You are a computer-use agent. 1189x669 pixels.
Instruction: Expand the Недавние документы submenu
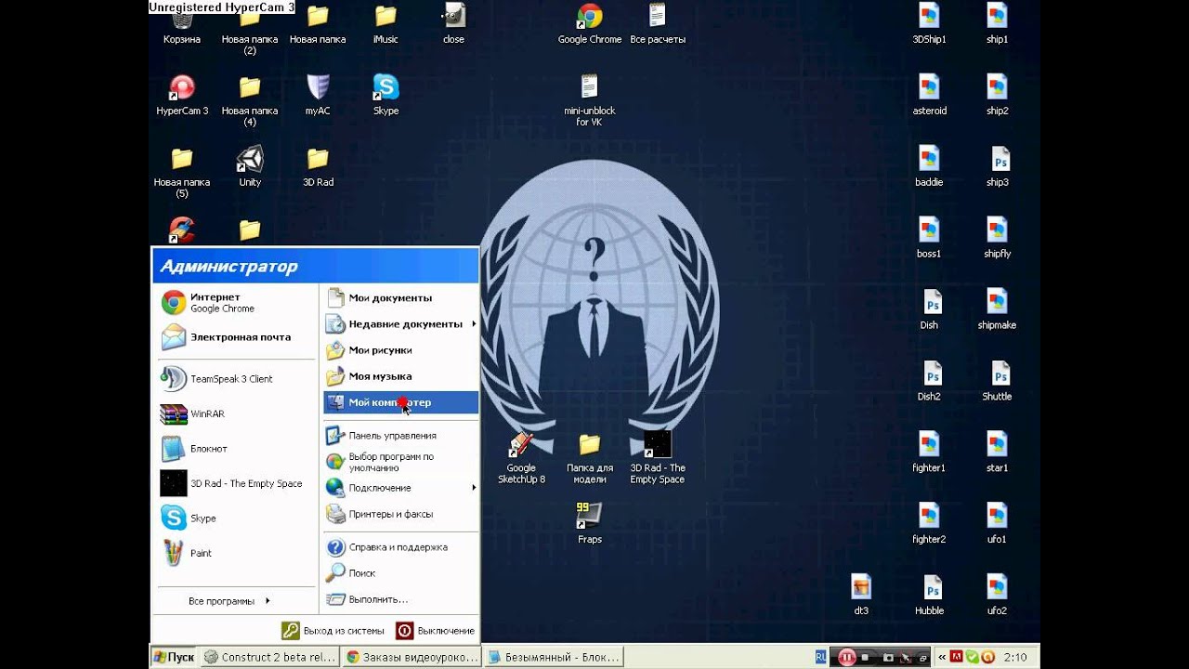click(400, 324)
